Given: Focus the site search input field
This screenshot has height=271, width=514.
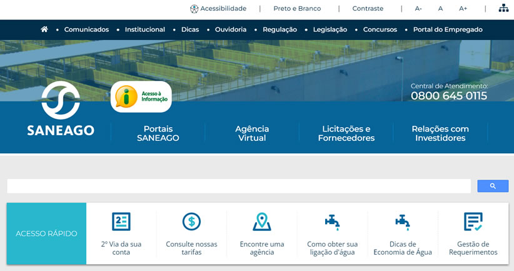Looking at the screenshot, I should pyautogui.click(x=239, y=186).
